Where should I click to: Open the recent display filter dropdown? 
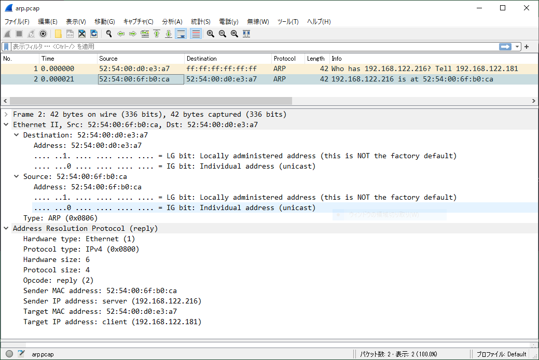click(517, 46)
